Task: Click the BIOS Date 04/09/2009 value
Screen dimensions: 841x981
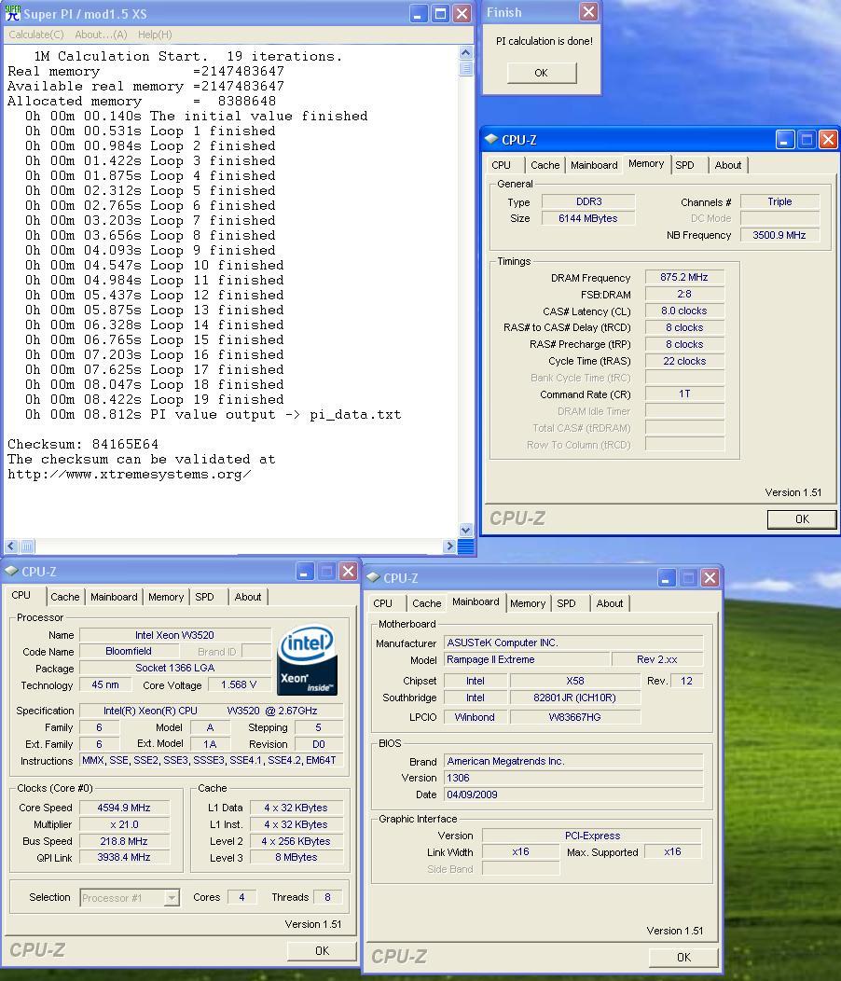Action: [x=573, y=794]
